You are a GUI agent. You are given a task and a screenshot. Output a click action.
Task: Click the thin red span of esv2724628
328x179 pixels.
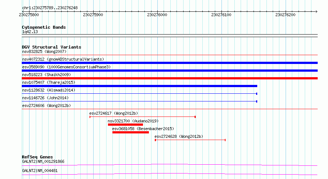190,140
